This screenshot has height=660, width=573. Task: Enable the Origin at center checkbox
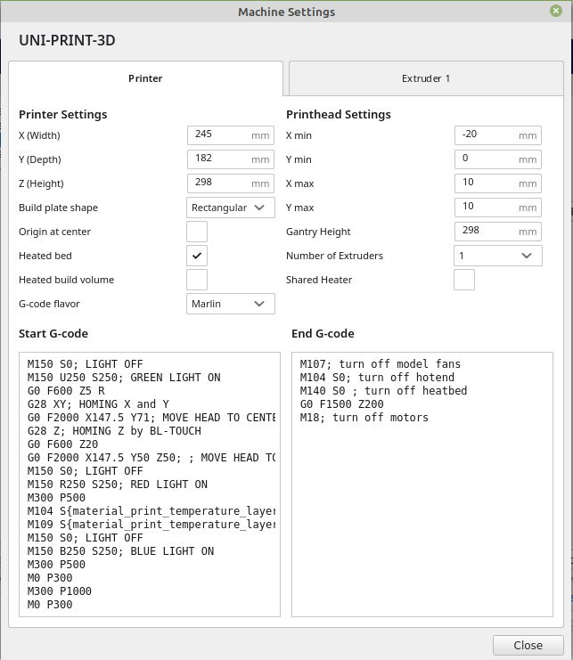[x=197, y=232]
